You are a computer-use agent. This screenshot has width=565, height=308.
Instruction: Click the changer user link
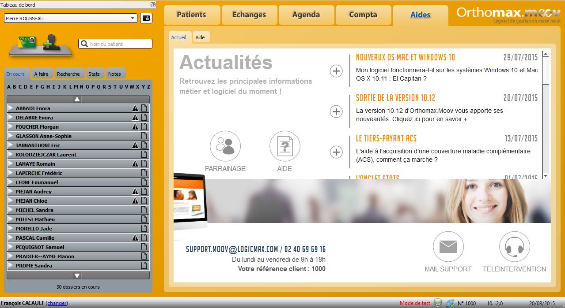point(57,303)
